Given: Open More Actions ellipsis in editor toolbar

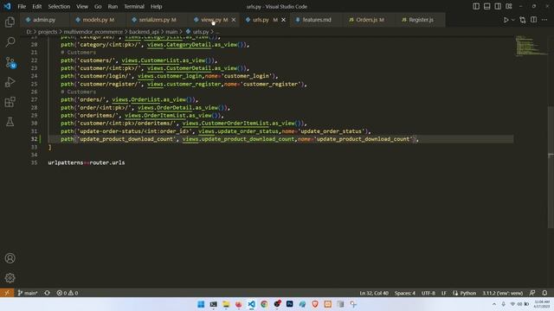Looking at the screenshot, I should pyautogui.click(x=544, y=20).
